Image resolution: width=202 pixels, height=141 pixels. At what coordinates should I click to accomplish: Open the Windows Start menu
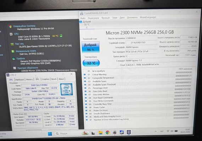coord(50,134)
